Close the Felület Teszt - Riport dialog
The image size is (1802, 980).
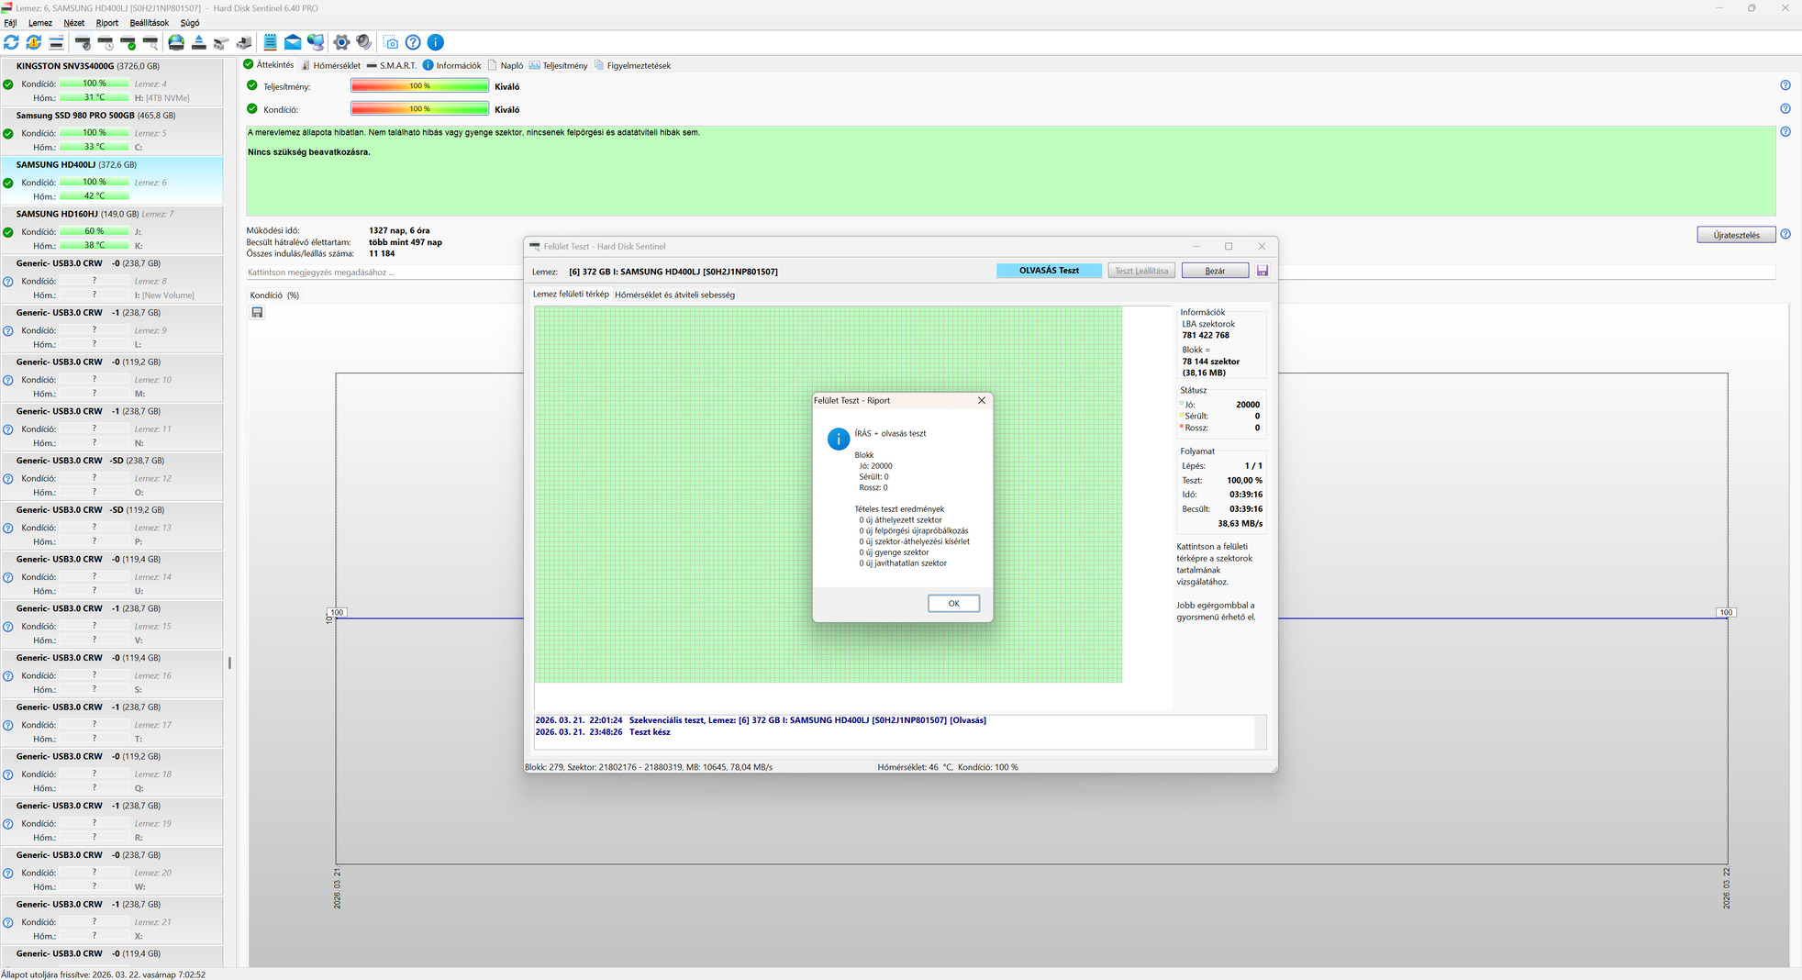(x=981, y=400)
